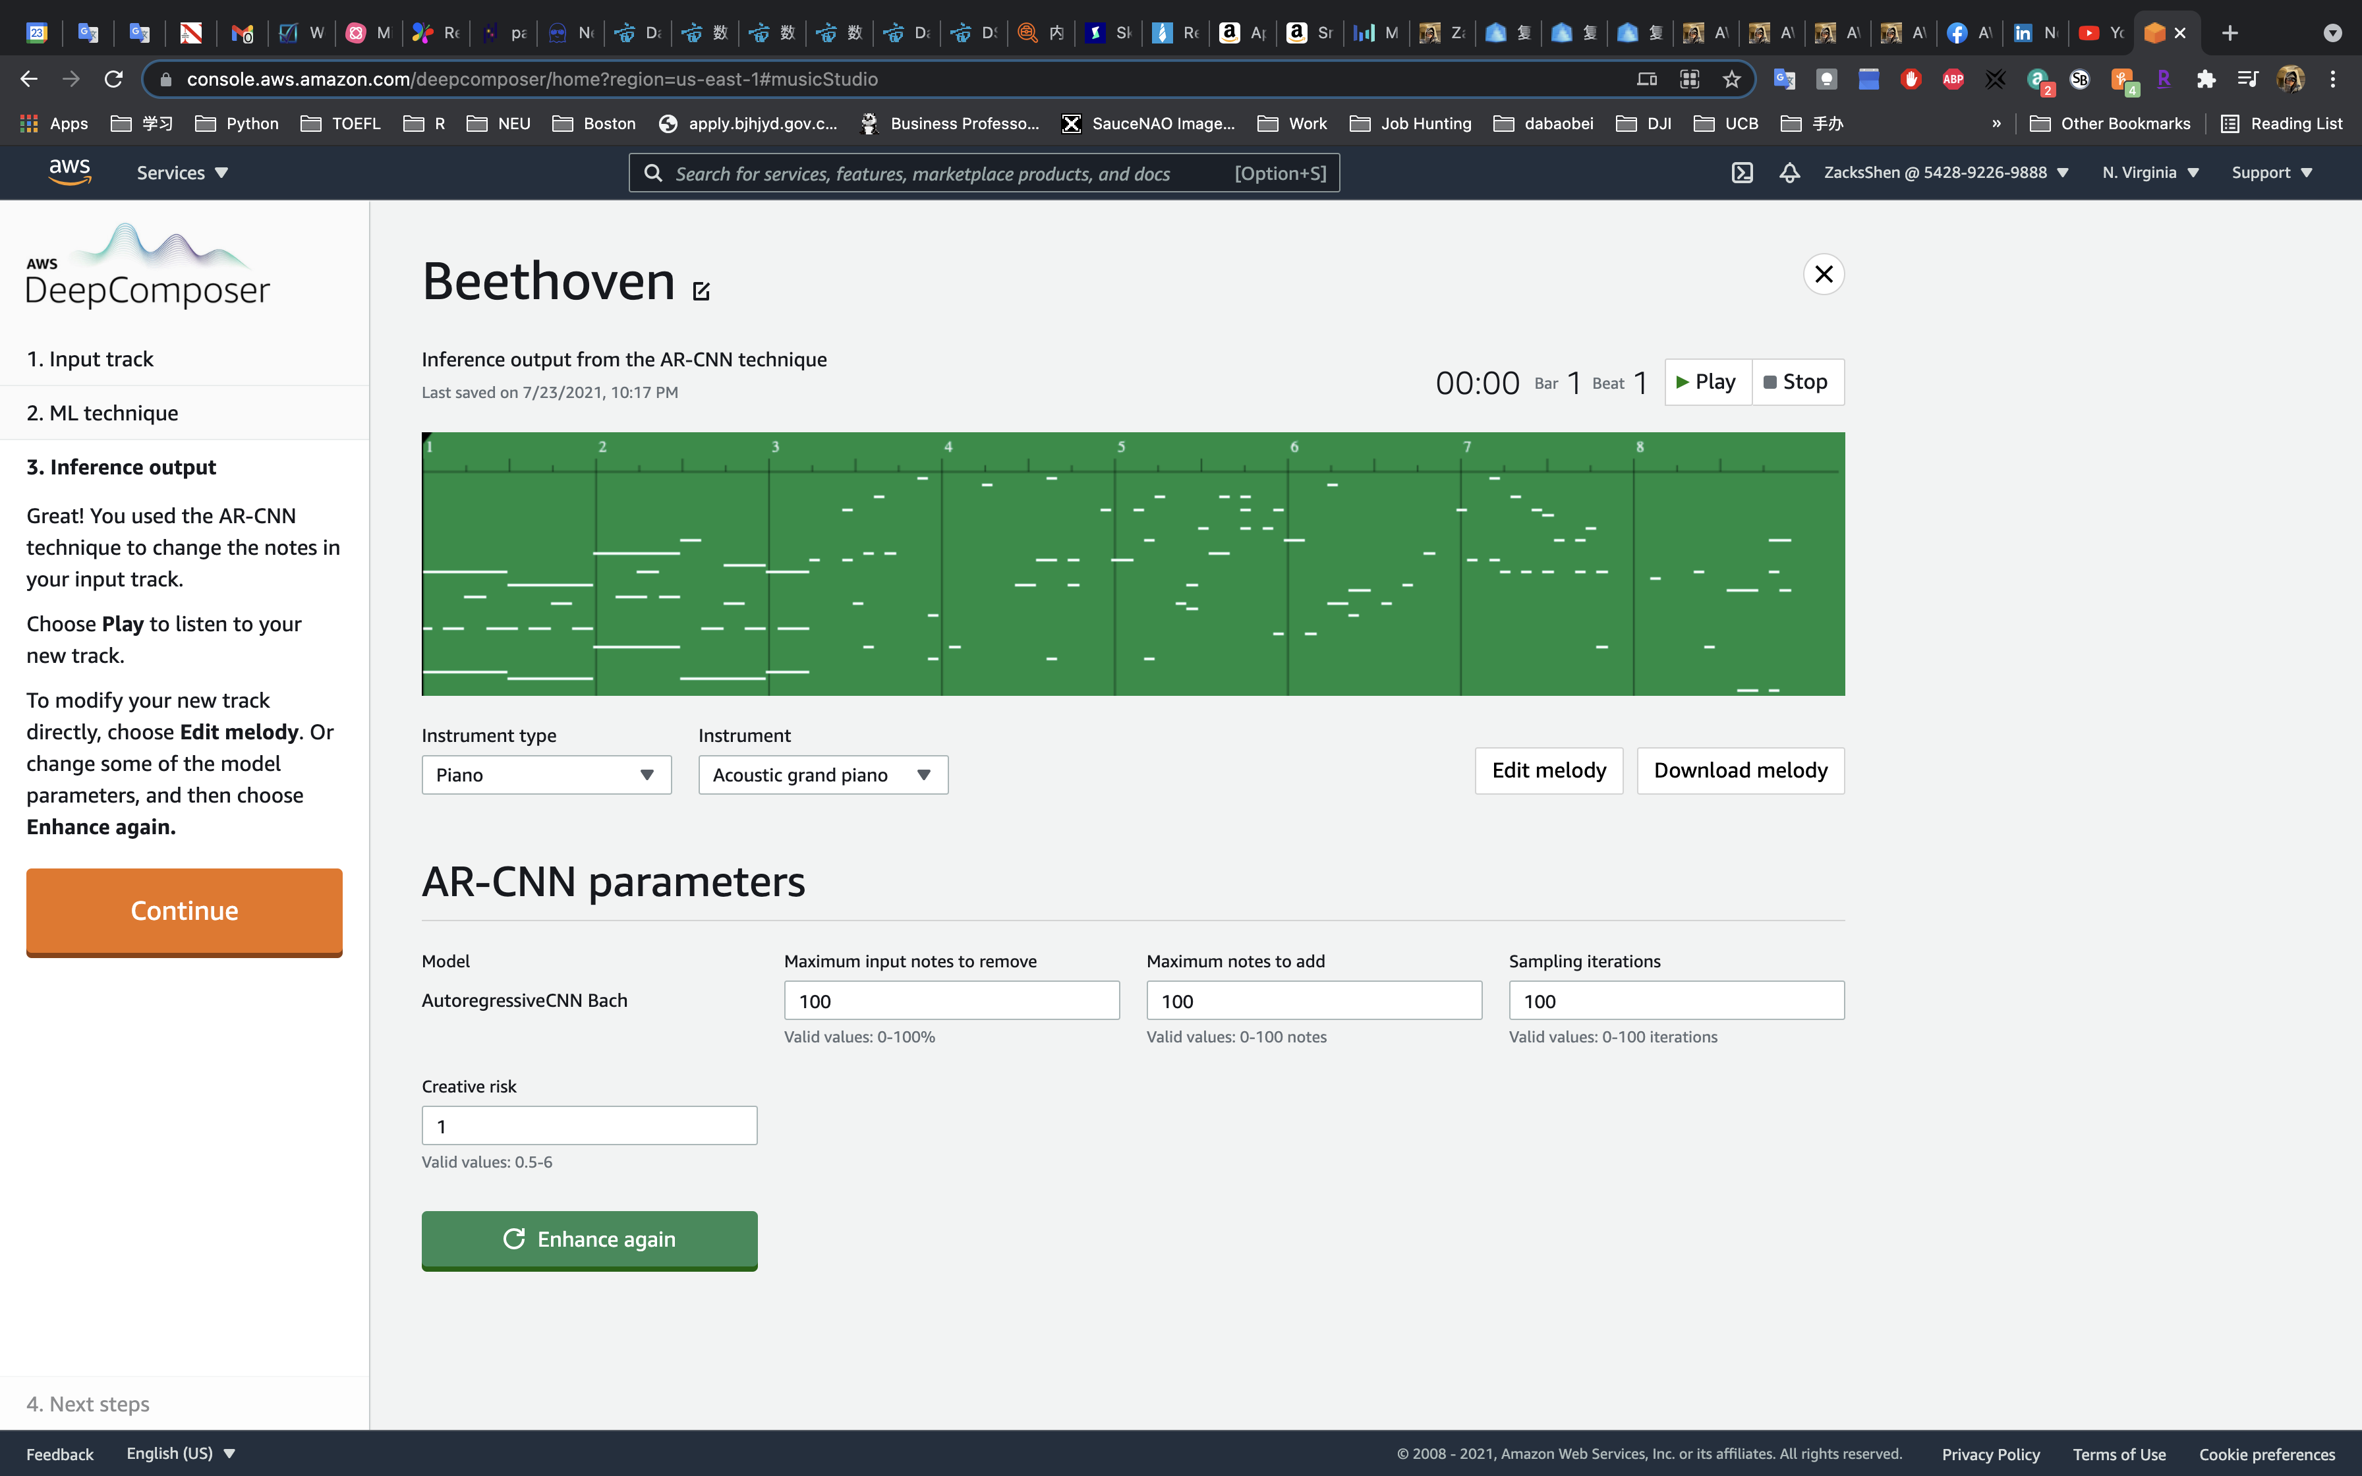Open the Instrument type dropdown

tap(546, 775)
